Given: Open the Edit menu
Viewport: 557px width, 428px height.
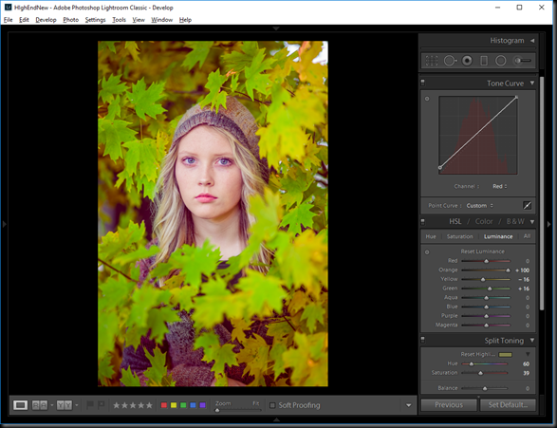Looking at the screenshot, I should (x=24, y=20).
